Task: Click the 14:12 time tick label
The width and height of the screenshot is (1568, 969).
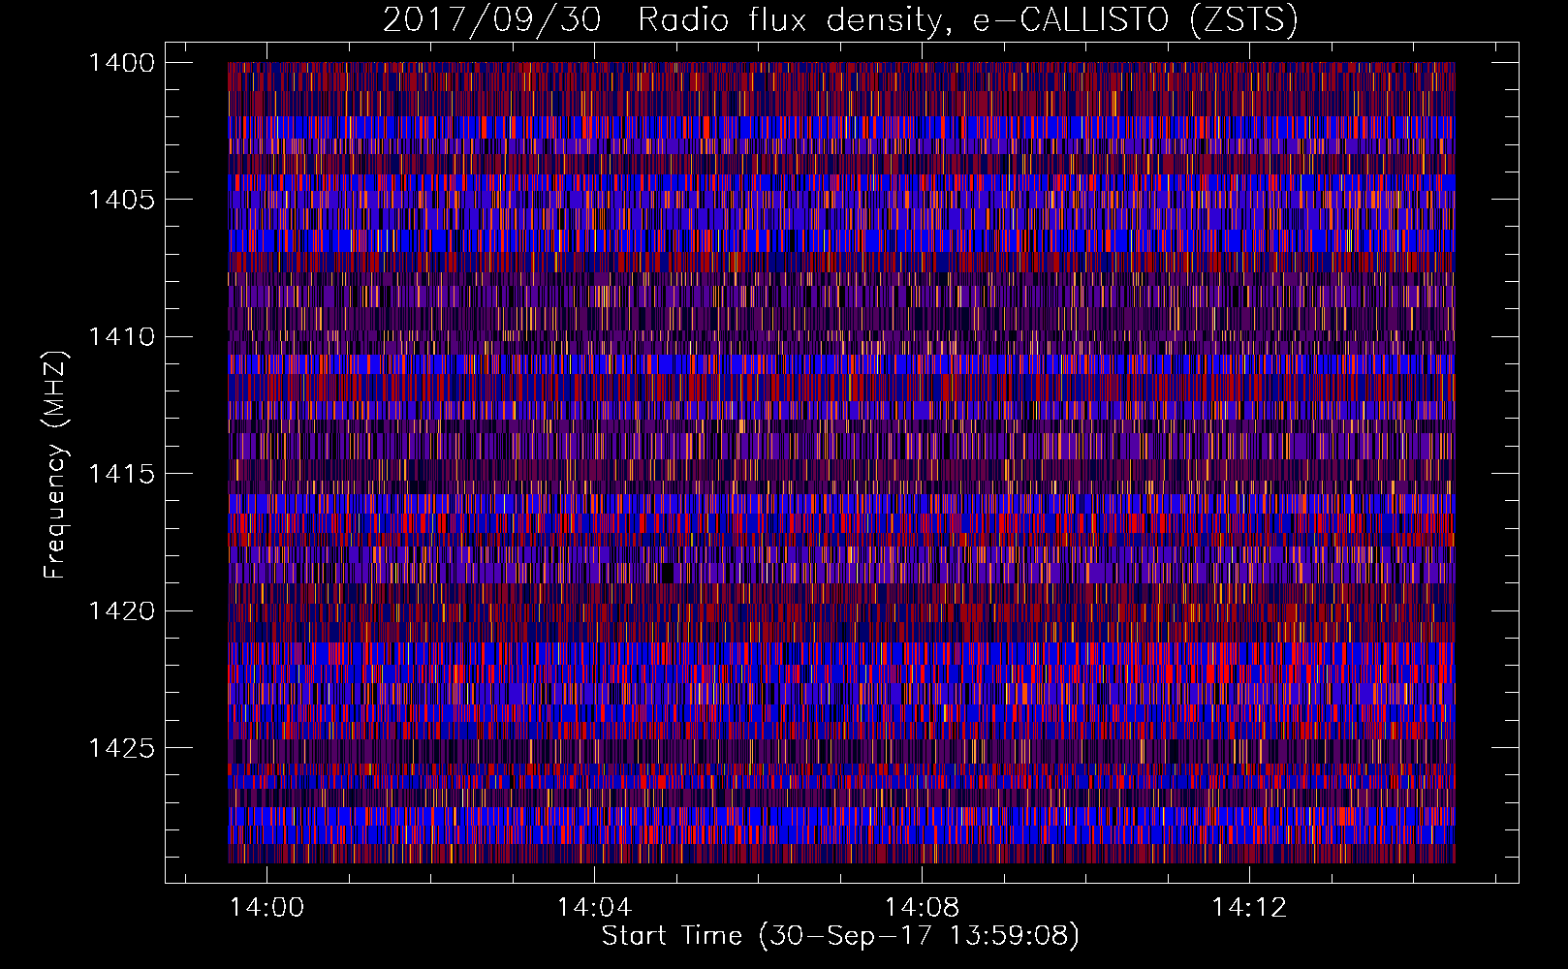Action: (1249, 907)
